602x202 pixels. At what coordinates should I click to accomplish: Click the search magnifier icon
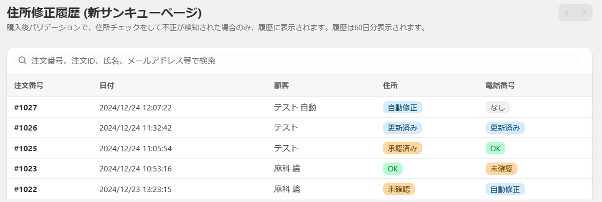[22, 61]
